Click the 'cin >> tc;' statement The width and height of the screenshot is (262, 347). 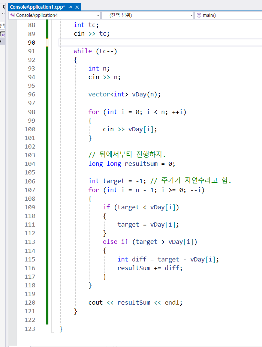pyautogui.click(x=91, y=34)
